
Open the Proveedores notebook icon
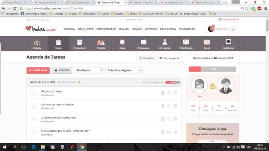pyautogui.click(x=80, y=42)
